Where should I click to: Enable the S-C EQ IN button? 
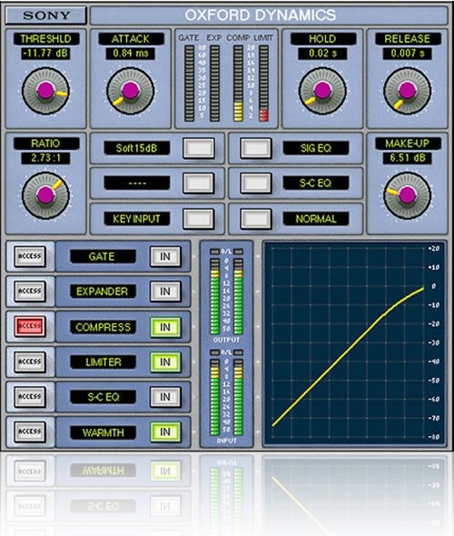tap(165, 397)
